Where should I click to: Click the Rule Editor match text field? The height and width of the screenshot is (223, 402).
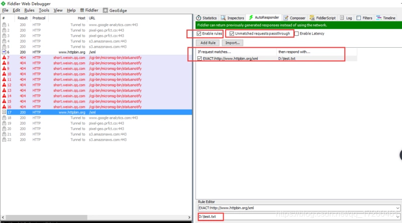point(296,208)
